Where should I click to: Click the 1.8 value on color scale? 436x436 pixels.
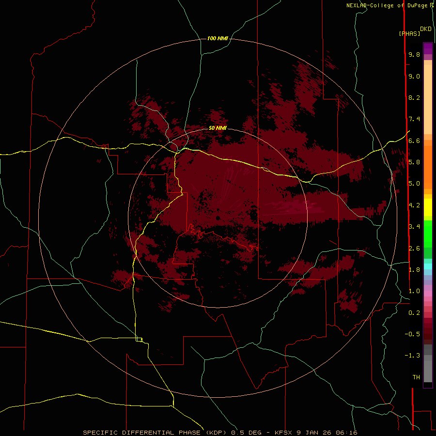414,270
